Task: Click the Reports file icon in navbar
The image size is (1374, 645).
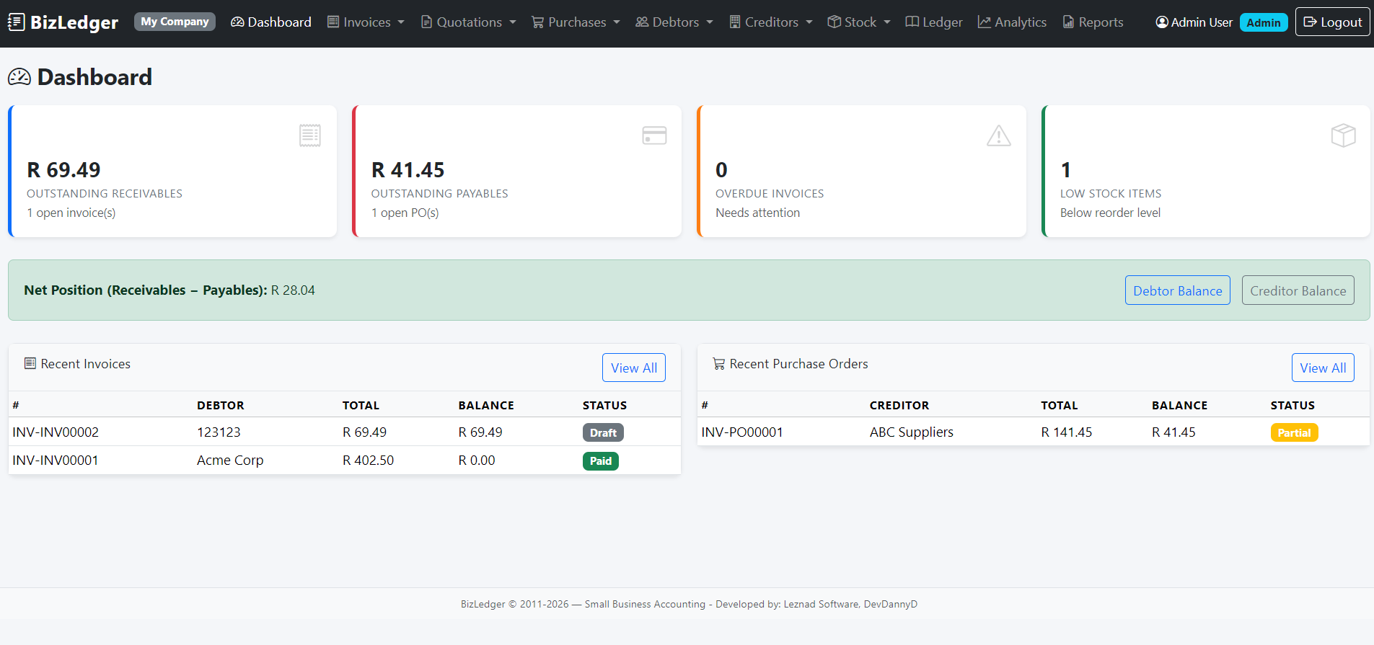Action: pos(1068,22)
